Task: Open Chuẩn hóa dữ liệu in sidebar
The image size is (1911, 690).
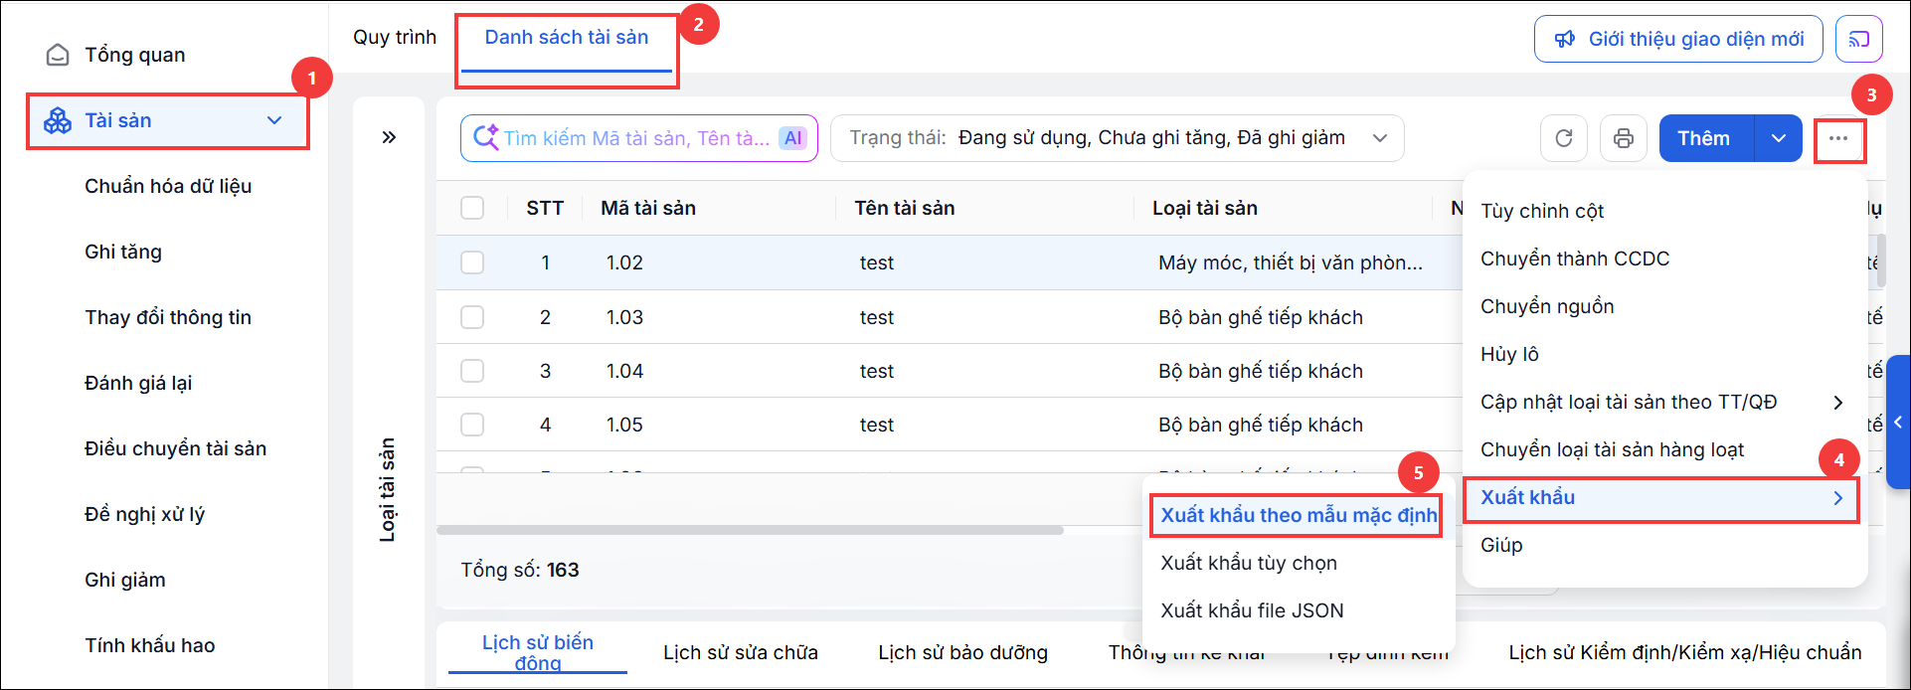Action: (168, 186)
